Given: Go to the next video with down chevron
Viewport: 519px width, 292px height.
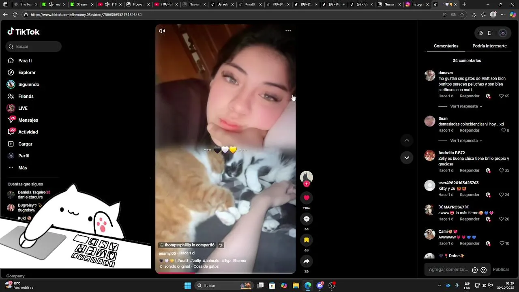Looking at the screenshot, I should pos(407,157).
